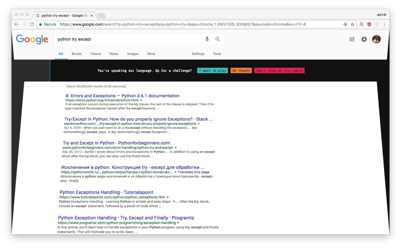Bookmark this page with star icon
Screen dimensions: 401x248
coord(353,24)
